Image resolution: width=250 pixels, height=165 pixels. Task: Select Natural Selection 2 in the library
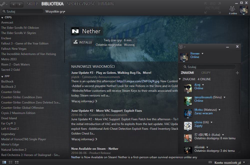[14, 150]
